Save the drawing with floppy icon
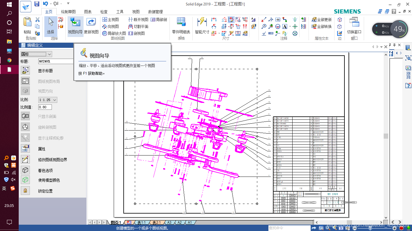412x231 pixels. (37, 4)
